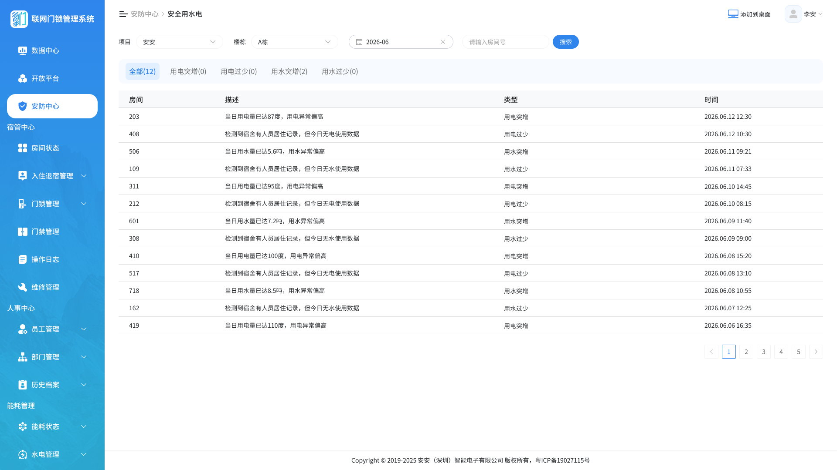
Task: Open the calendar icon in date field
Action: tap(359, 42)
